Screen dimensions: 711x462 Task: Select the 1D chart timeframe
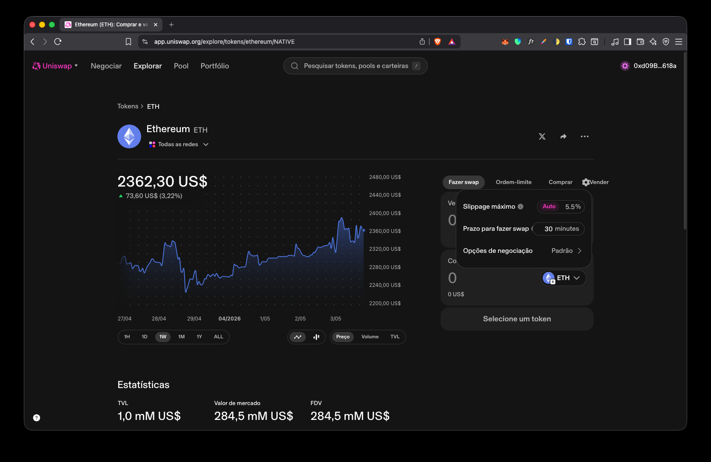point(145,337)
